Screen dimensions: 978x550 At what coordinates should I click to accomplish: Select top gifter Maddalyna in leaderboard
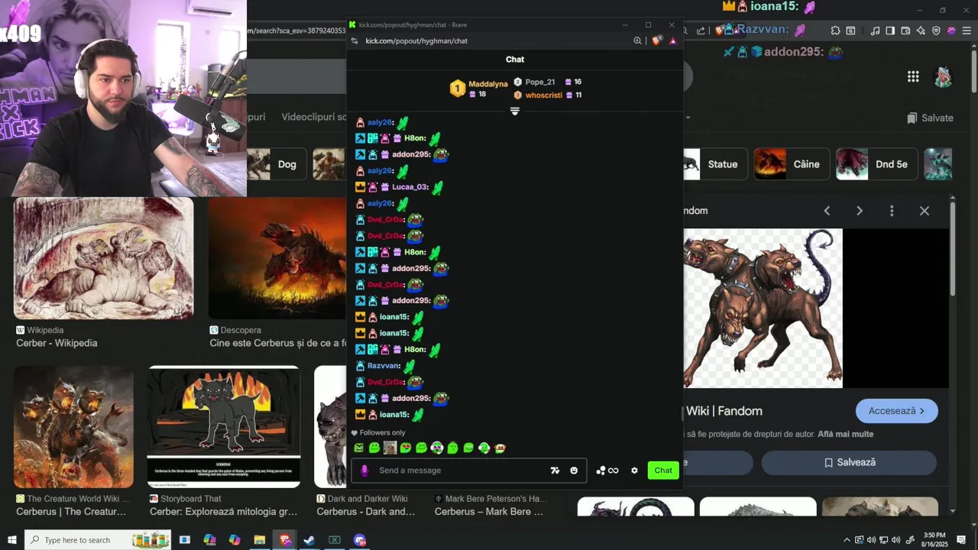[x=487, y=84]
